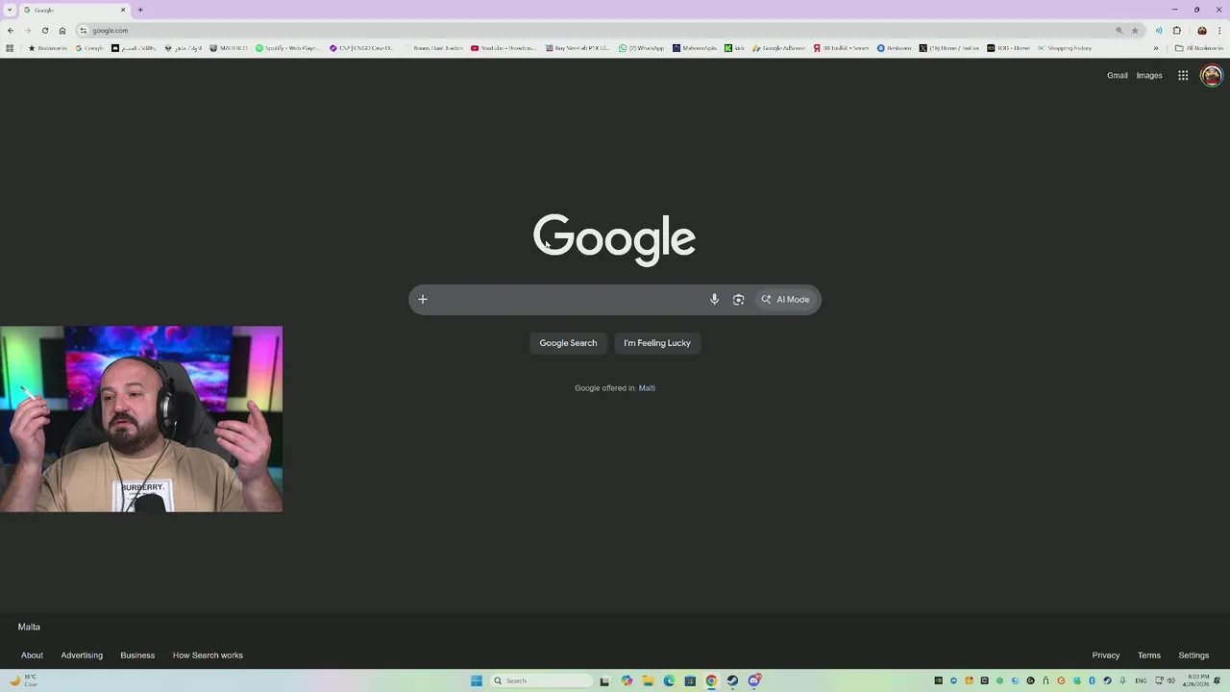Open the Business footer link

(137, 655)
